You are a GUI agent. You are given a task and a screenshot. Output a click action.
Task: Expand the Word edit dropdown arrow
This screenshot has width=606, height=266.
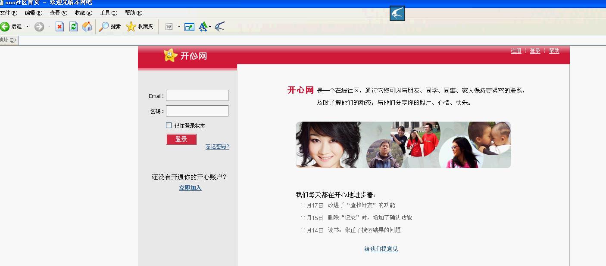tap(179, 27)
